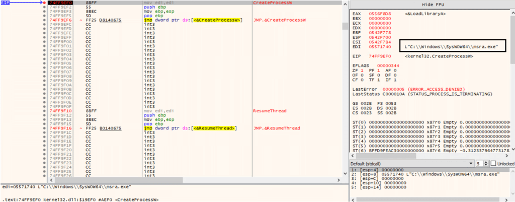The width and height of the screenshot is (515, 202).
Task: Click LastError ERROR_ACCESS_DENIED entry
Action: tap(408, 89)
